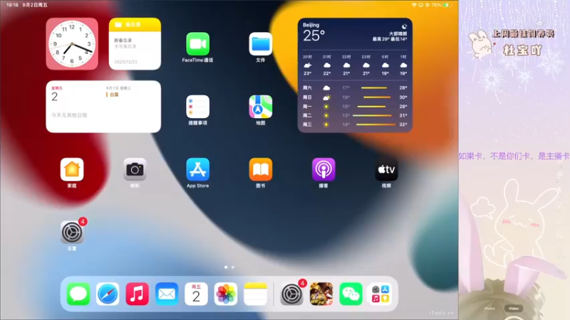Launch the Apple TV app

tap(386, 169)
